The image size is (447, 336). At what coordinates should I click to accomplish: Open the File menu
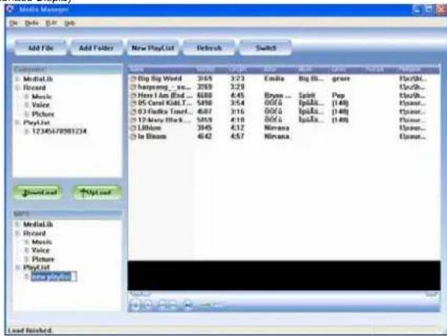(13, 23)
